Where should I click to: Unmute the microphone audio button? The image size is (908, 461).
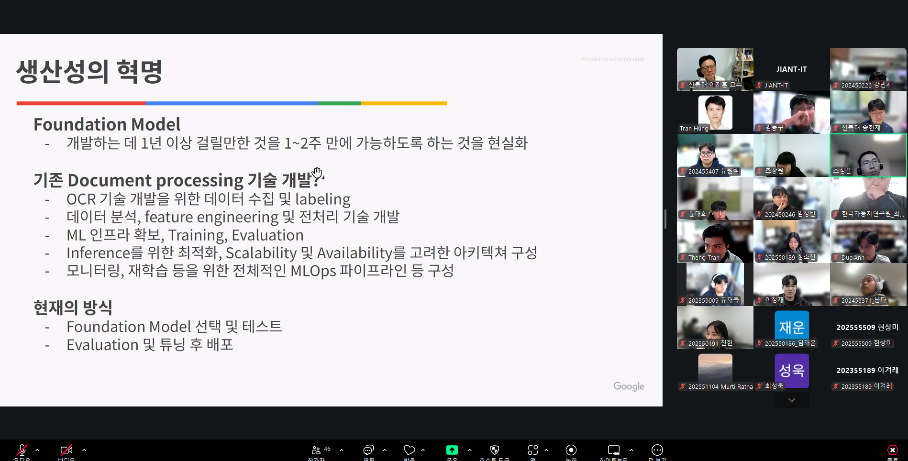22,450
